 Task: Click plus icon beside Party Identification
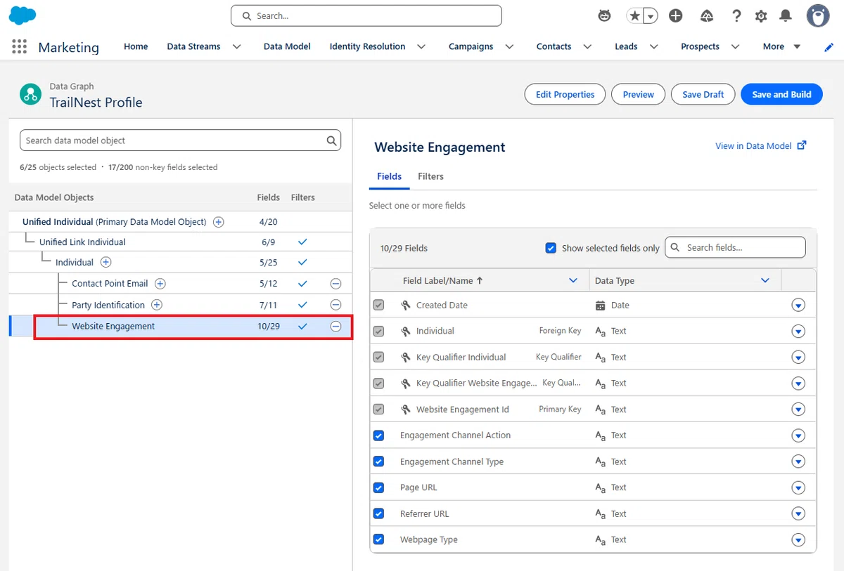click(157, 305)
